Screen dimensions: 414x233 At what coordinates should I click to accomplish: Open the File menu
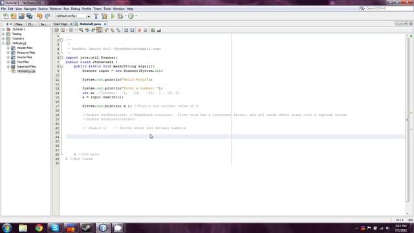3,8
